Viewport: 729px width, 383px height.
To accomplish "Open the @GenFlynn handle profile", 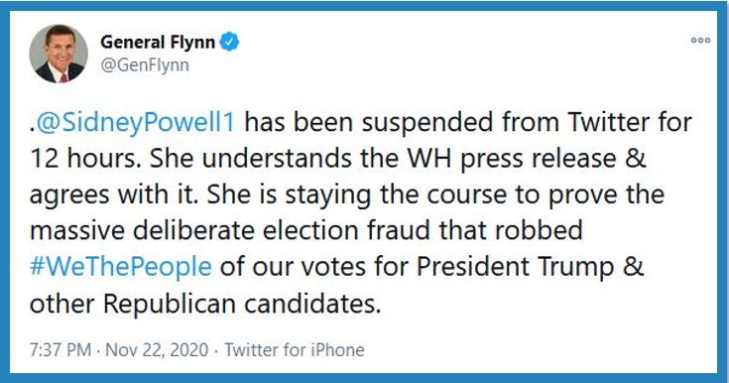I will pos(145,65).
